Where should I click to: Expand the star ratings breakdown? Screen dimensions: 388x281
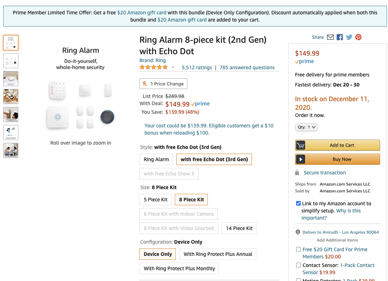click(173, 67)
